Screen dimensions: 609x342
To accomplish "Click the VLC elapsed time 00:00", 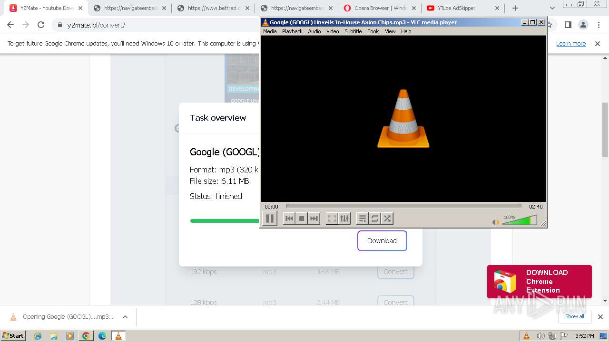I will pos(271,207).
